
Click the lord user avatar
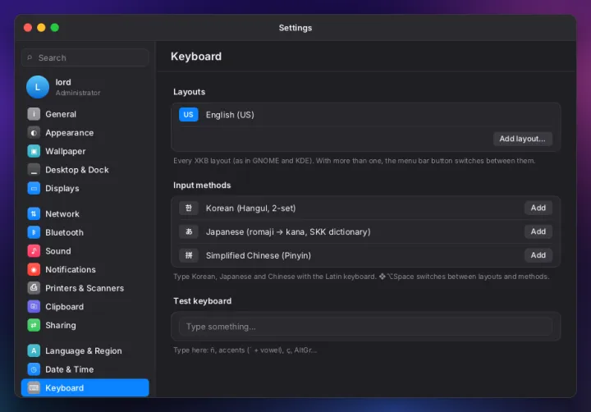pyautogui.click(x=38, y=87)
